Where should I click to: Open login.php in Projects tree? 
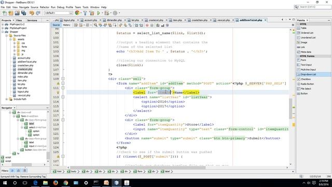click(22, 88)
